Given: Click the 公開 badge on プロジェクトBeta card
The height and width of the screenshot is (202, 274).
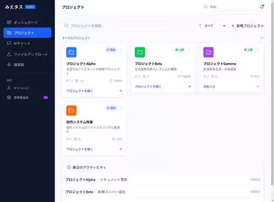Looking at the screenshot, I should [x=180, y=50].
